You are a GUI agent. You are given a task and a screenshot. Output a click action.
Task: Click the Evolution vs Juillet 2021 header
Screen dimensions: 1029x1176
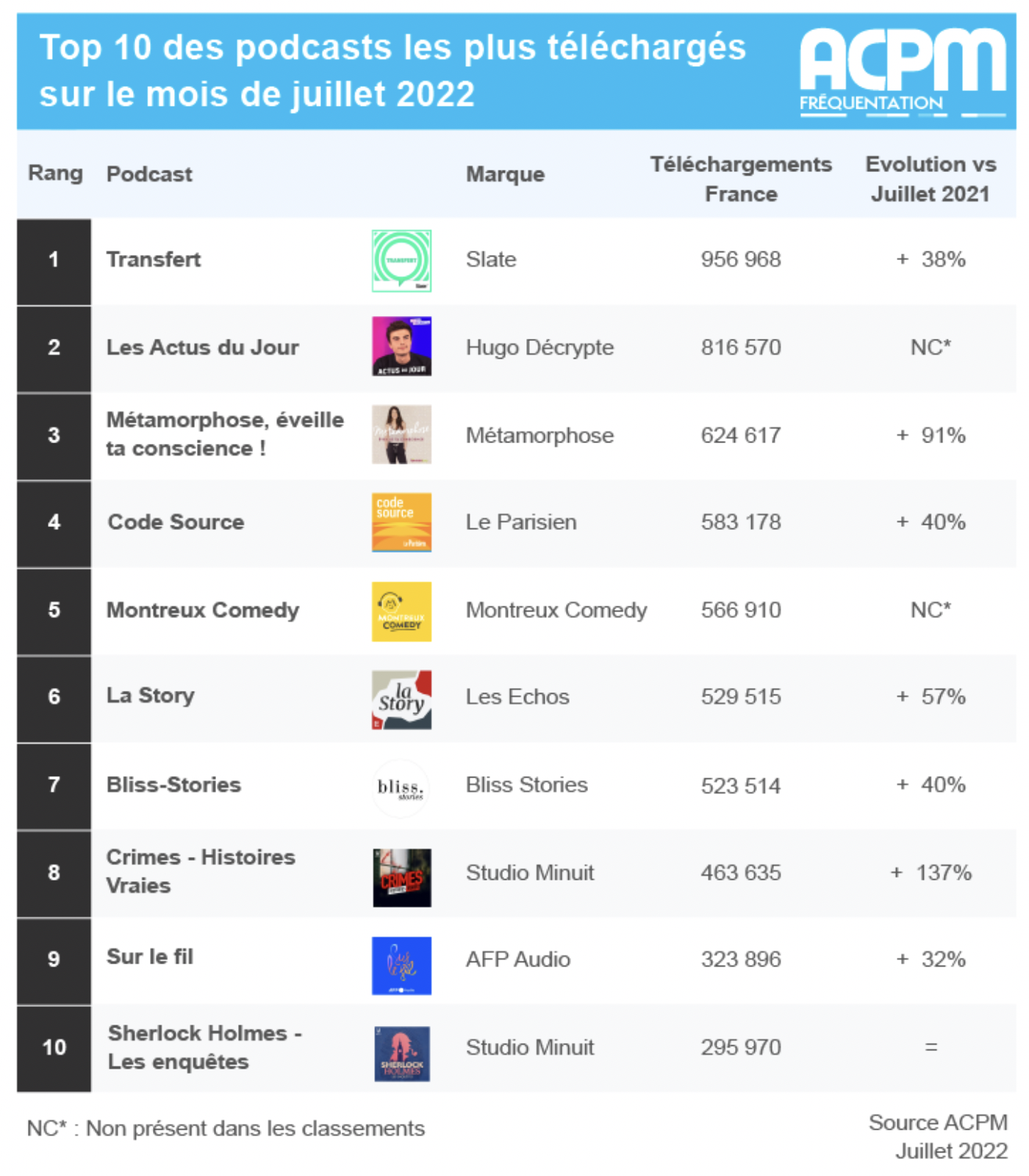click(x=930, y=179)
